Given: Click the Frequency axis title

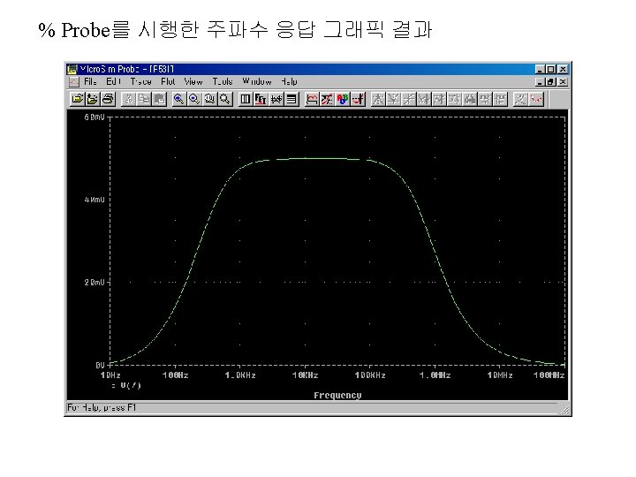Looking at the screenshot, I should click(x=337, y=395).
